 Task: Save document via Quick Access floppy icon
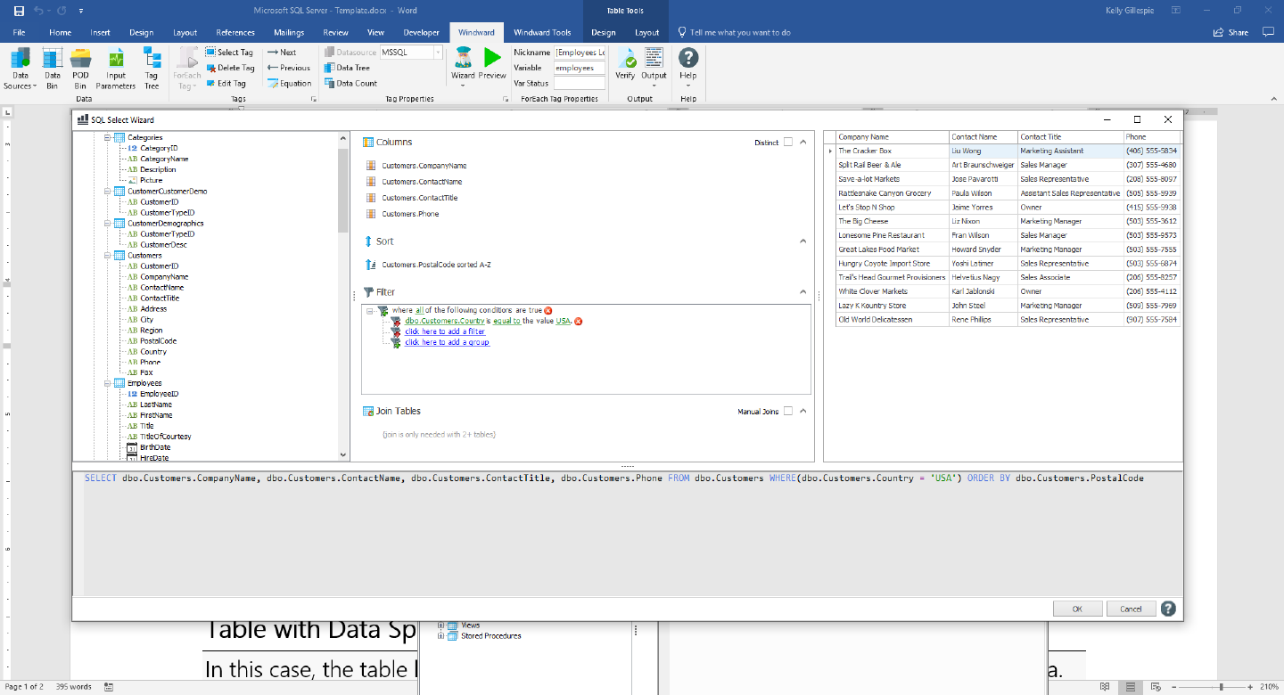tap(19, 11)
